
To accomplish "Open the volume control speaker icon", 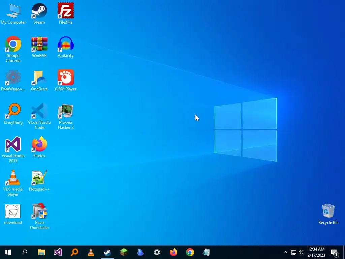I will pos(301,252).
